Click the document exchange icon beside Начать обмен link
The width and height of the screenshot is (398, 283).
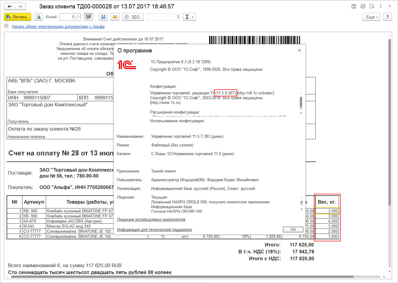pos(6,26)
